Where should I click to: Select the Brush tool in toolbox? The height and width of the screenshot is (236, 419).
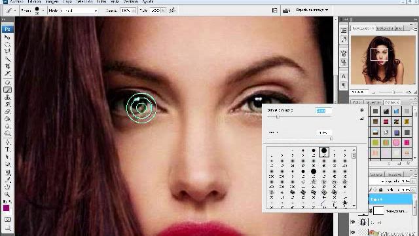[7, 90]
